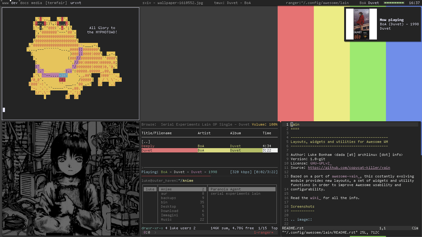Click the Time column header
Image resolution: width=422 pixels, height=237 pixels.
267,133
